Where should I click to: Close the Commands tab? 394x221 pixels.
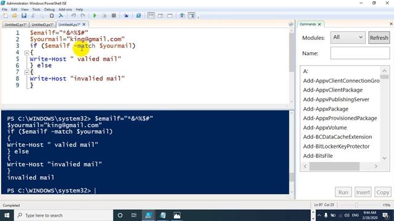click(x=320, y=25)
